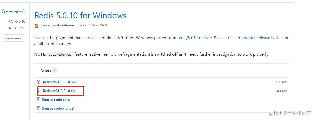Download Redis-x64-5.0.10.msi
The image size is (315, 120).
[x=60, y=82]
